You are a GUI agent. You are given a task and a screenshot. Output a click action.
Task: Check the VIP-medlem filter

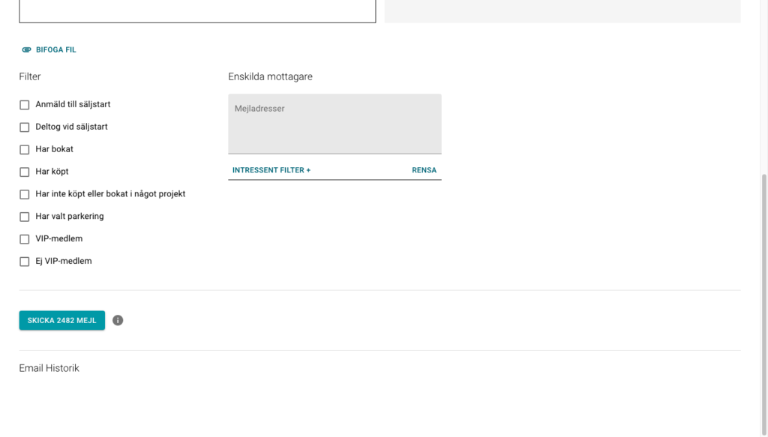pos(24,238)
